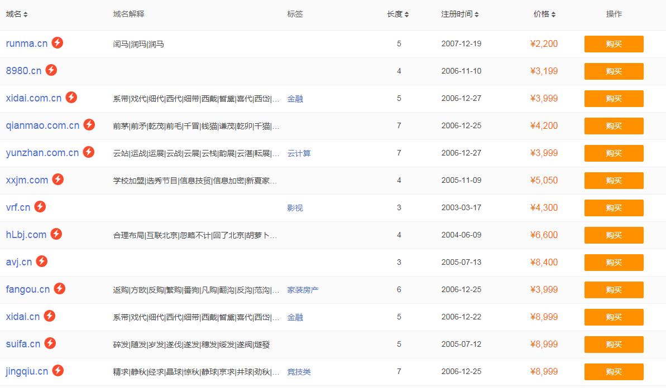
Task: Click the lightning icon beside runma.cn
Action: tap(58, 42)
